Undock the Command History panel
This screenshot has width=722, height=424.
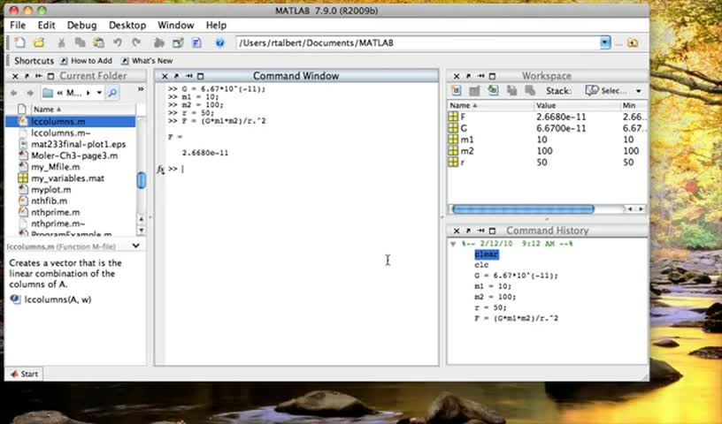(468, 231)
